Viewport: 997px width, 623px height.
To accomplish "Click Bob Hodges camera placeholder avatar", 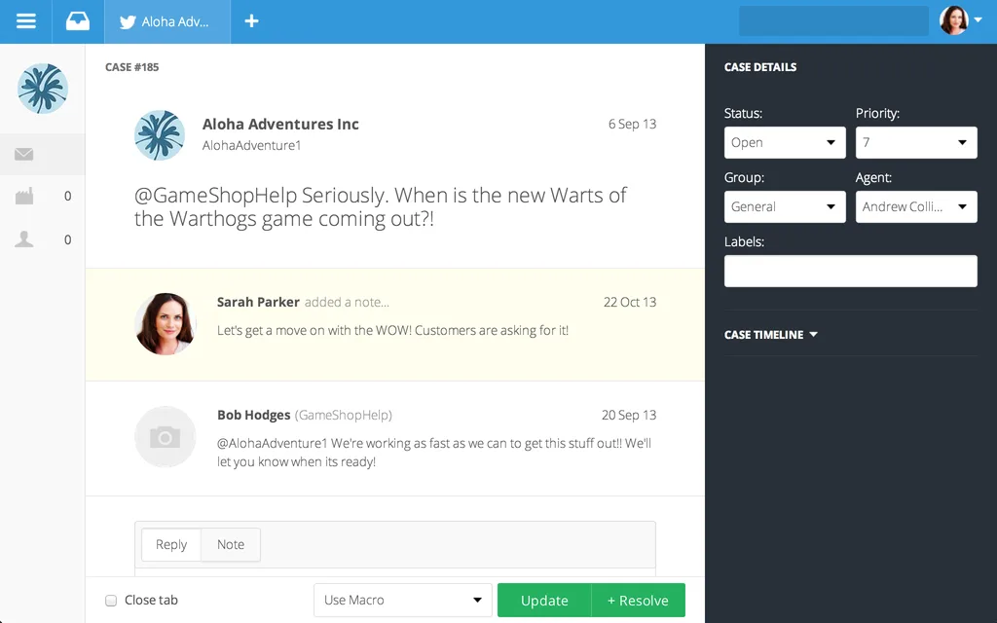I will point(166,437).
